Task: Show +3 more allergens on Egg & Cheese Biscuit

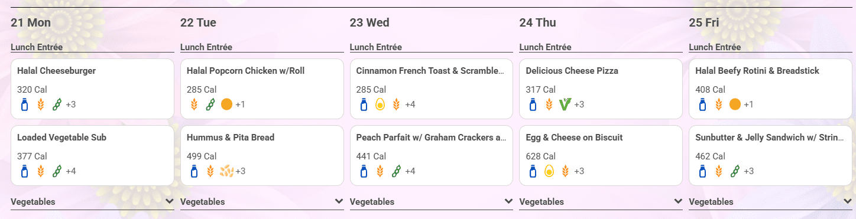Action: 579,171
